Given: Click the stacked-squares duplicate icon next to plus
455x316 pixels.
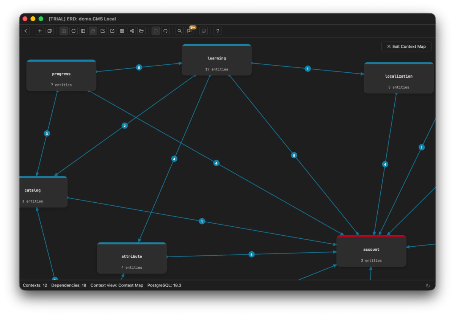Looking at the screenshot, I should click(x=49, y=31).
